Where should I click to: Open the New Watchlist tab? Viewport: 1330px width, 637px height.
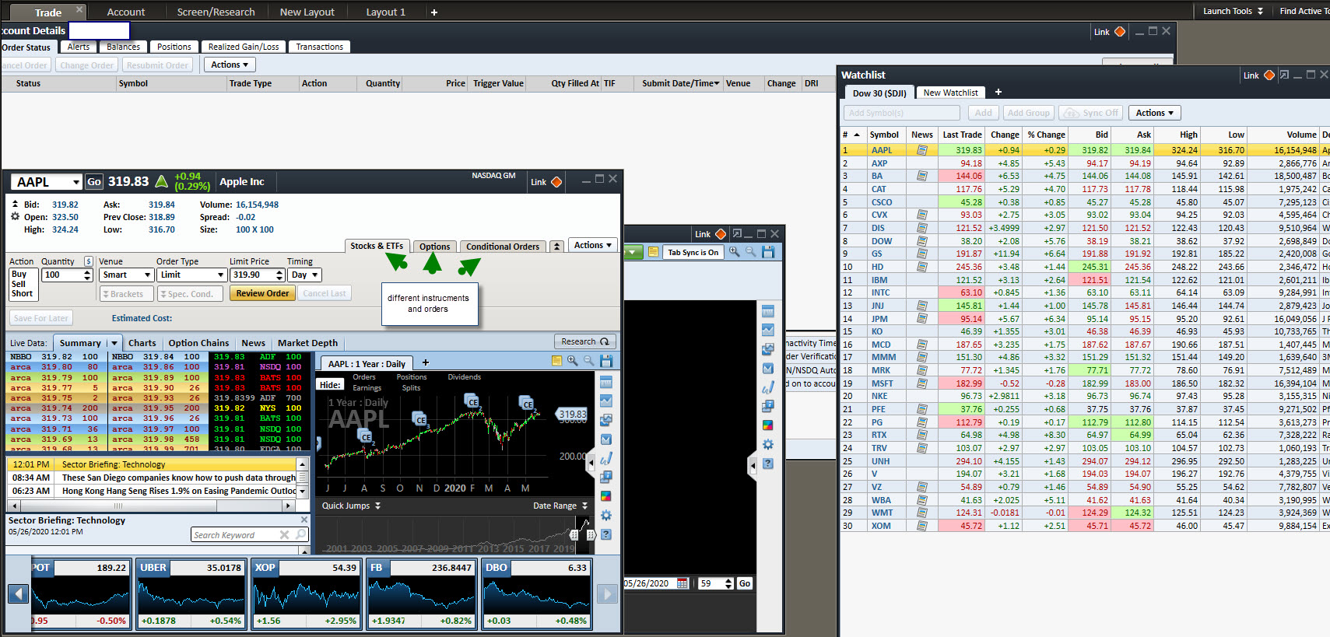click(950, 93)
